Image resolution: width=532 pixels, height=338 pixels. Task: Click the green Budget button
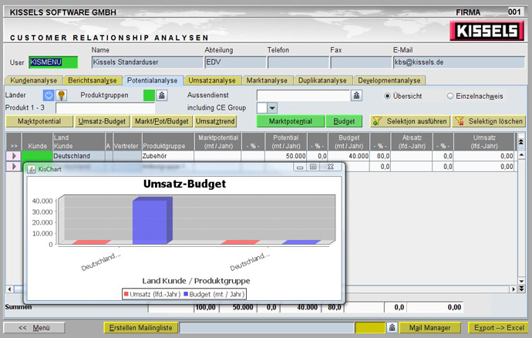click(x=344, y=121)
